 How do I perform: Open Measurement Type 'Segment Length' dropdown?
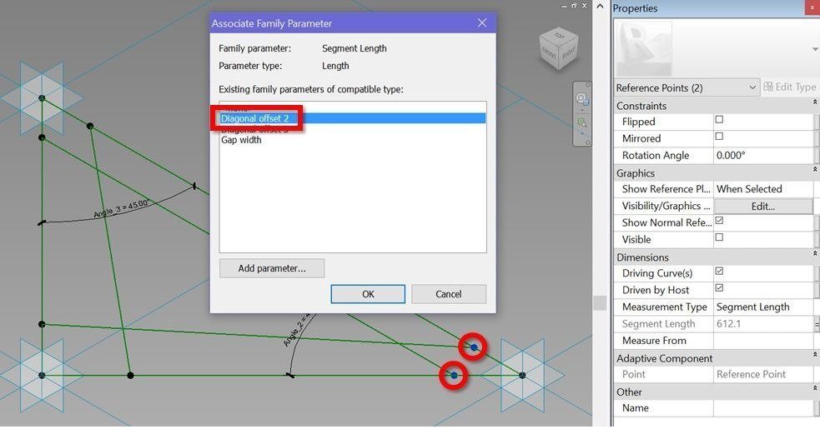763,307
